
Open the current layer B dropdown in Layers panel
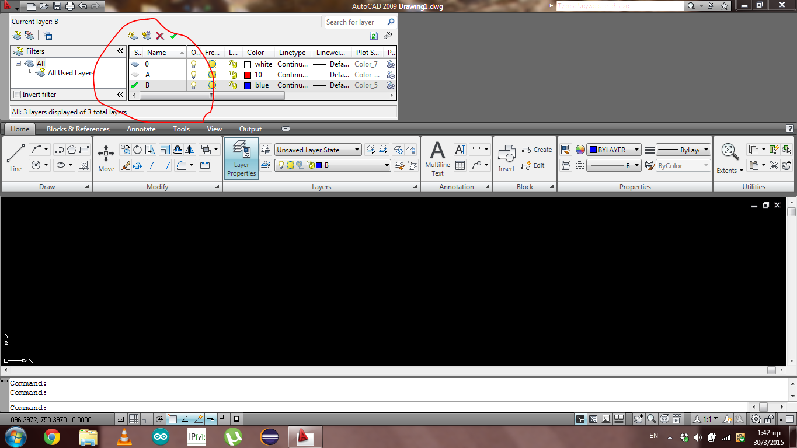333,165
